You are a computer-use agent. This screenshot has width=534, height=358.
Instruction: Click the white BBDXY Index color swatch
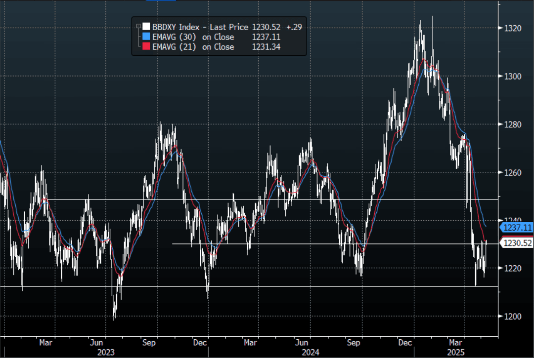click(x=146, y=27)
